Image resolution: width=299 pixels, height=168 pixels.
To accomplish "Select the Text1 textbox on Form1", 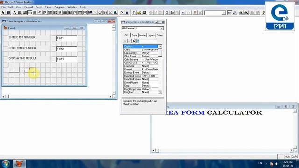I will [x=66, y=38].
